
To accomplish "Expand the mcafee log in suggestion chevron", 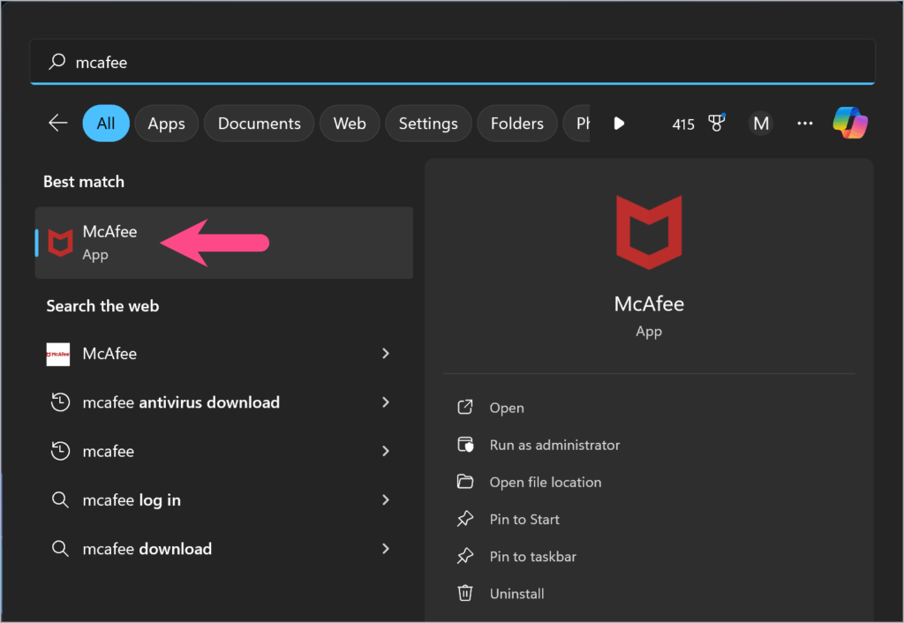I will click(385, 499).
